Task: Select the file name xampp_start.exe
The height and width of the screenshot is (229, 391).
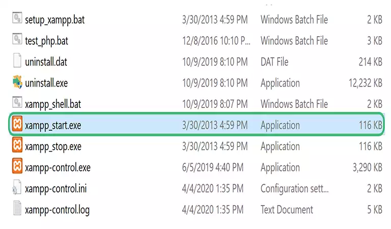Action: [53, 126]
